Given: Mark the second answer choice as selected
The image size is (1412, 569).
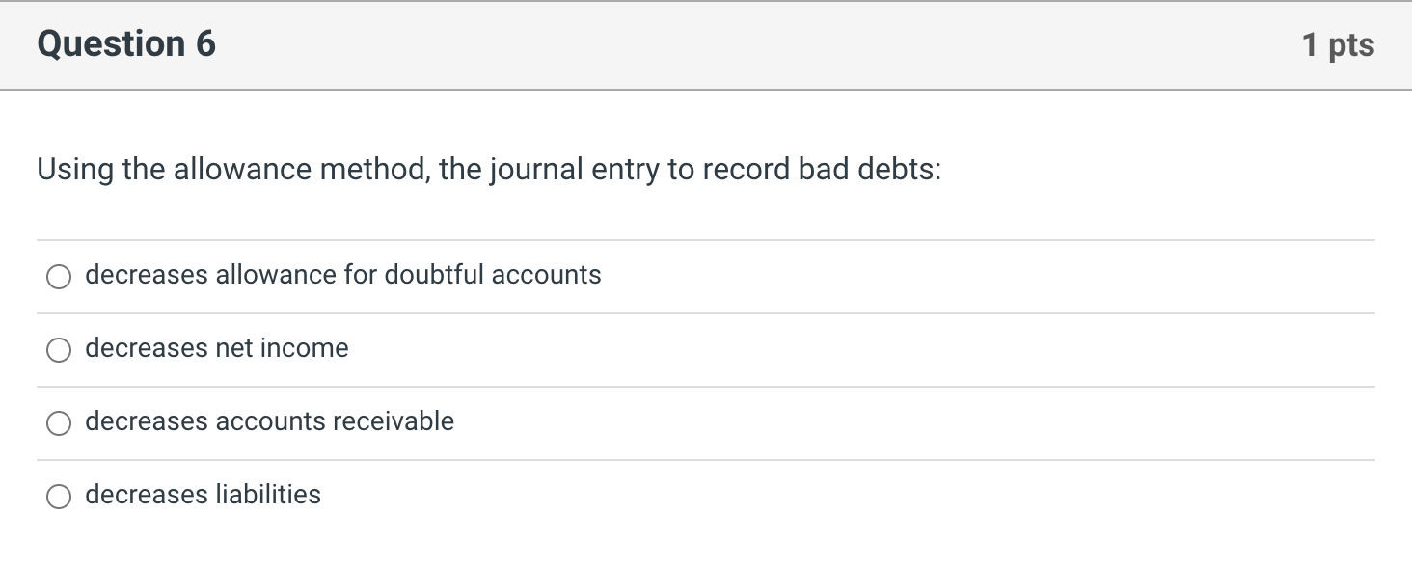Looking at the screenshot, I should click(x=59, y=349).
